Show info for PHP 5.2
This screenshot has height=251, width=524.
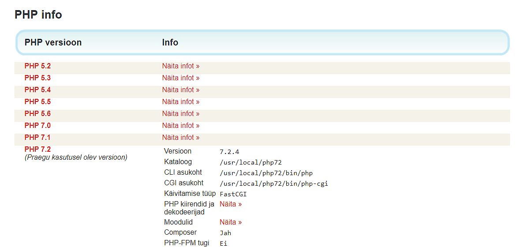pos(180,66)
